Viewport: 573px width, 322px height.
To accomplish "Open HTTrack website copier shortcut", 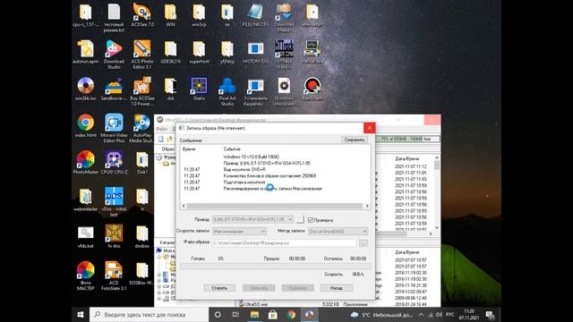I will point(284,54).
